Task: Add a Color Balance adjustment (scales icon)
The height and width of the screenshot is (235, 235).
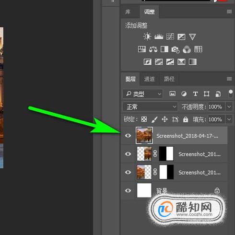Action: tap(153, 49)
